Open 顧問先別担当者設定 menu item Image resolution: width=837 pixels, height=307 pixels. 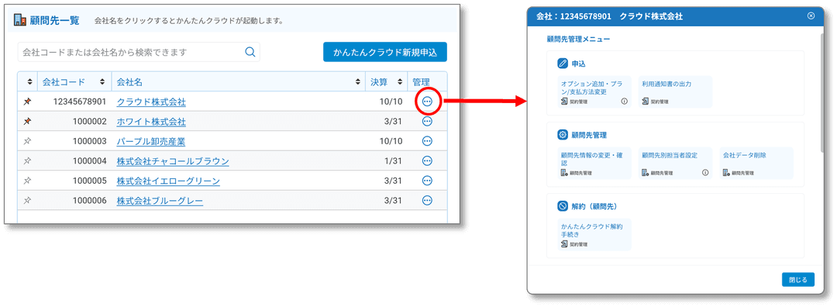pos(675,163)
